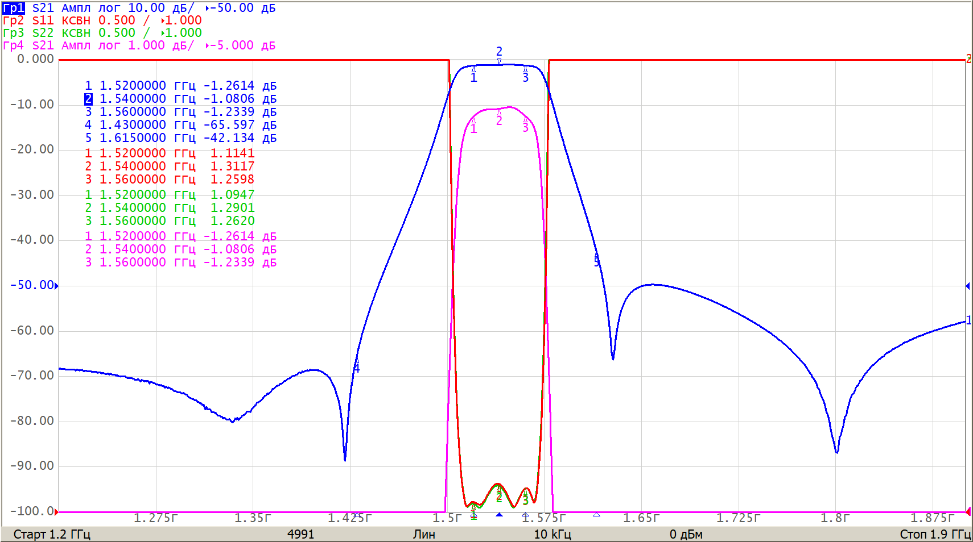This screenshot has width=973, height=542.
Task: Click red marker 3 row with 1.2598
Action: [x=170, y=180]
